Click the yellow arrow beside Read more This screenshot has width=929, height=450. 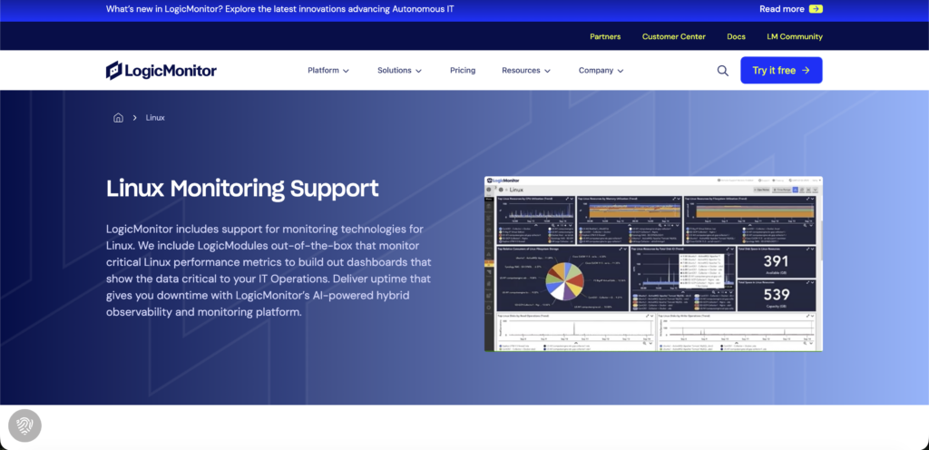click(816, 9)
